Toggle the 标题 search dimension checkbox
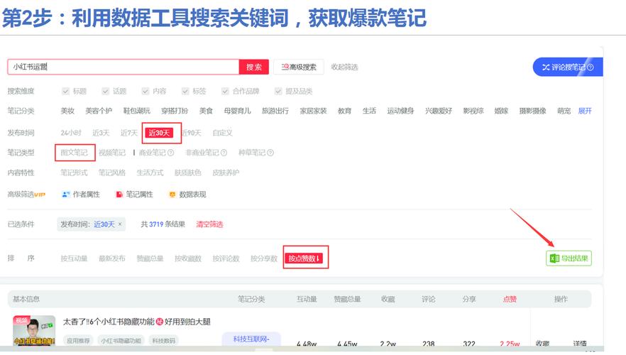Viewport: 626px width, 355px height. [66, 92]
